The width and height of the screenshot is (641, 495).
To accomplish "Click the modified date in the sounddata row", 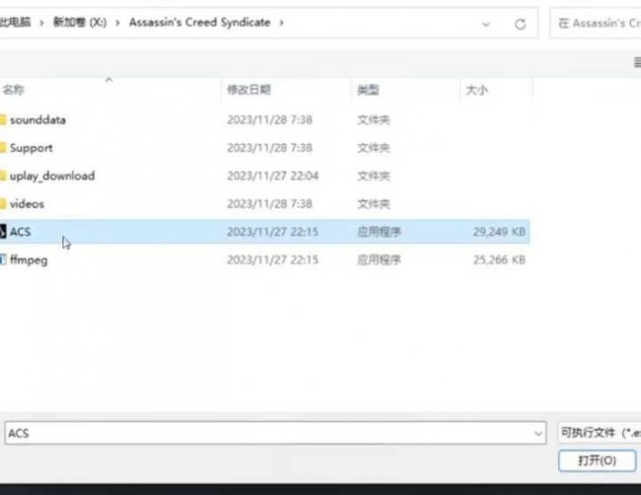I will [x=270, y=119].
